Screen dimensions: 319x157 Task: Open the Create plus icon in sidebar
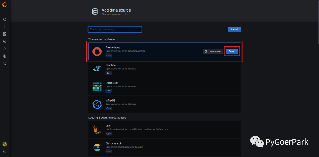(x=5, y=27)
